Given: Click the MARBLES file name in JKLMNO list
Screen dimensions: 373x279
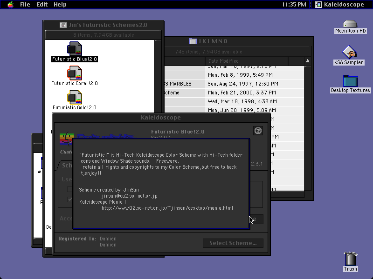Looking at the screenshot, I should tap(178, 84).
